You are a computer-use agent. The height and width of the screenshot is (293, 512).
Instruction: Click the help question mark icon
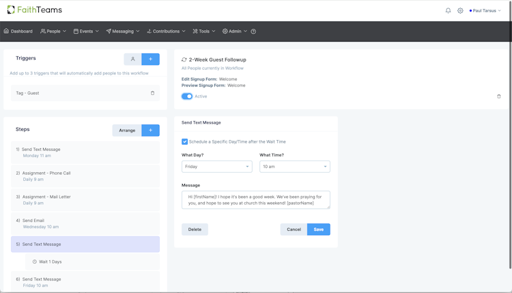[253, 31]
